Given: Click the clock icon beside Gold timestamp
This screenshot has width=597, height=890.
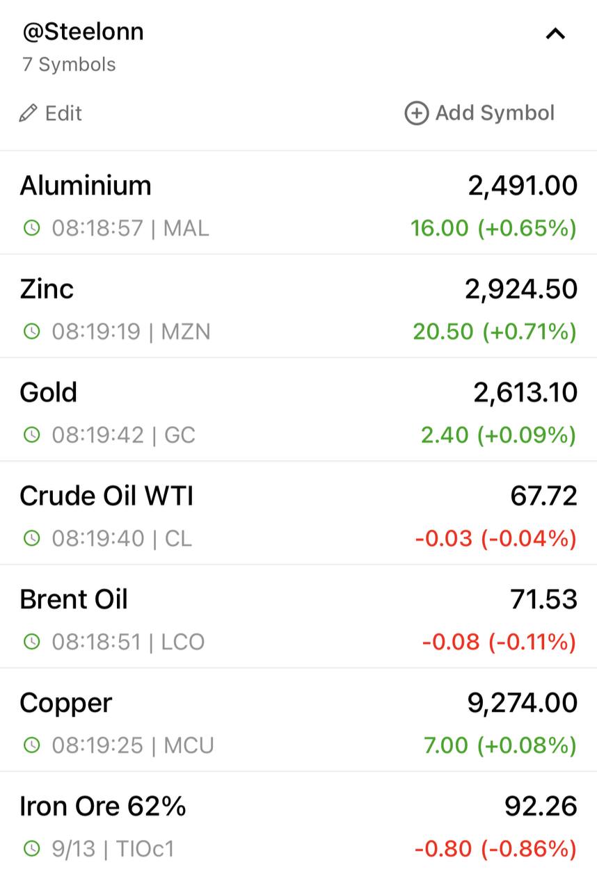Looking at the screenshot, I should coord(32,435).
